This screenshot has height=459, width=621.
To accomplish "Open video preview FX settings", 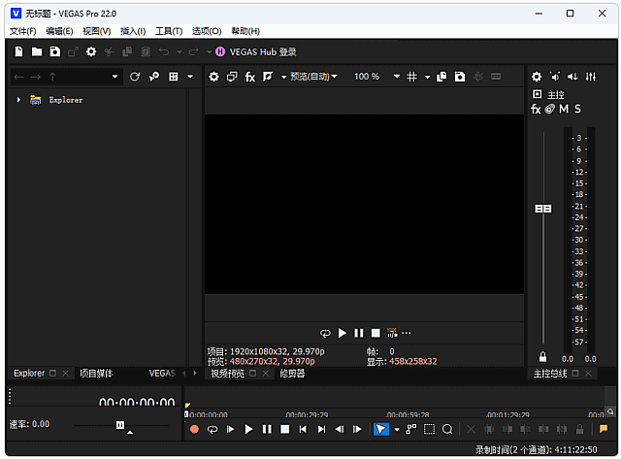I will (x=249, y=77).
